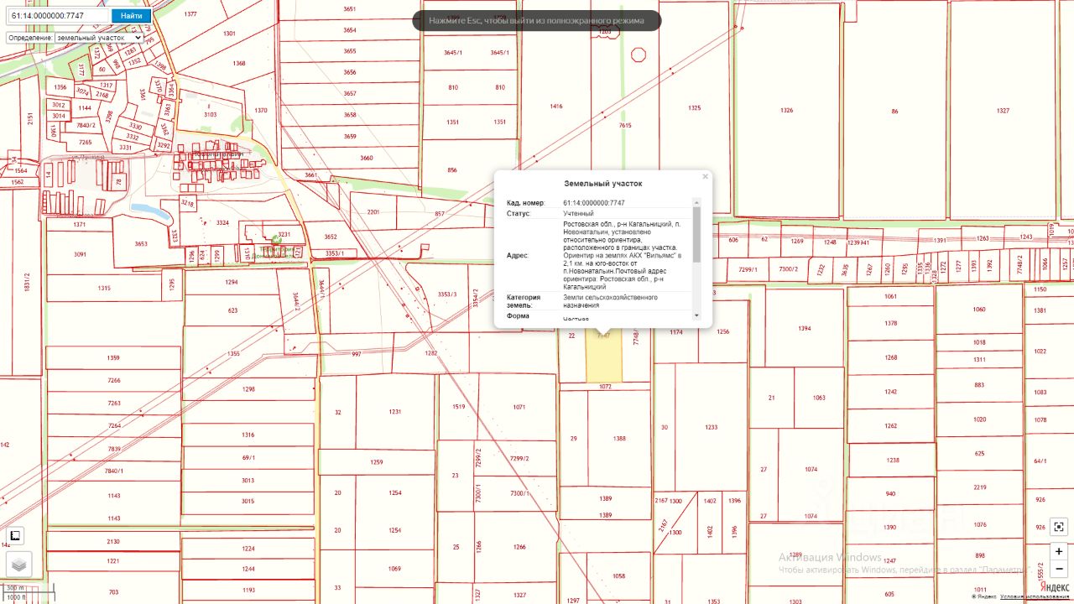Zoom in with the plus button
Image resolution: width=1074 pixels, height=604 pixels.
pos(1059,551)
